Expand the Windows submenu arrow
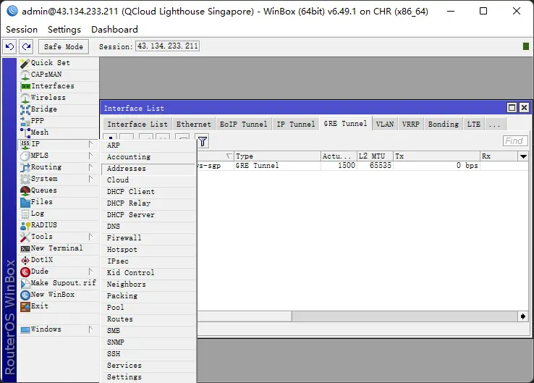 [90, 329]
